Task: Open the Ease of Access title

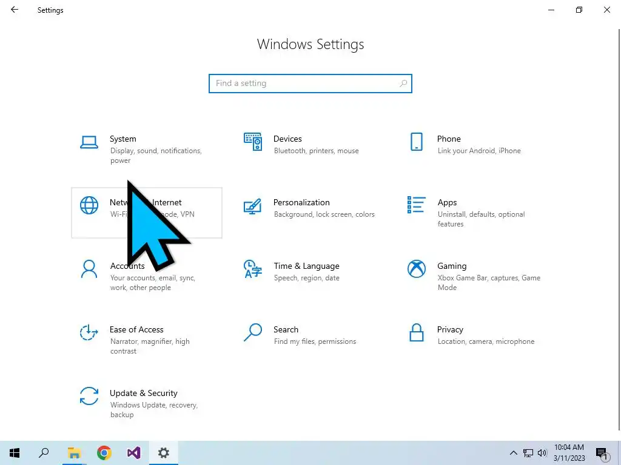Action: click(x=136, y=329)
